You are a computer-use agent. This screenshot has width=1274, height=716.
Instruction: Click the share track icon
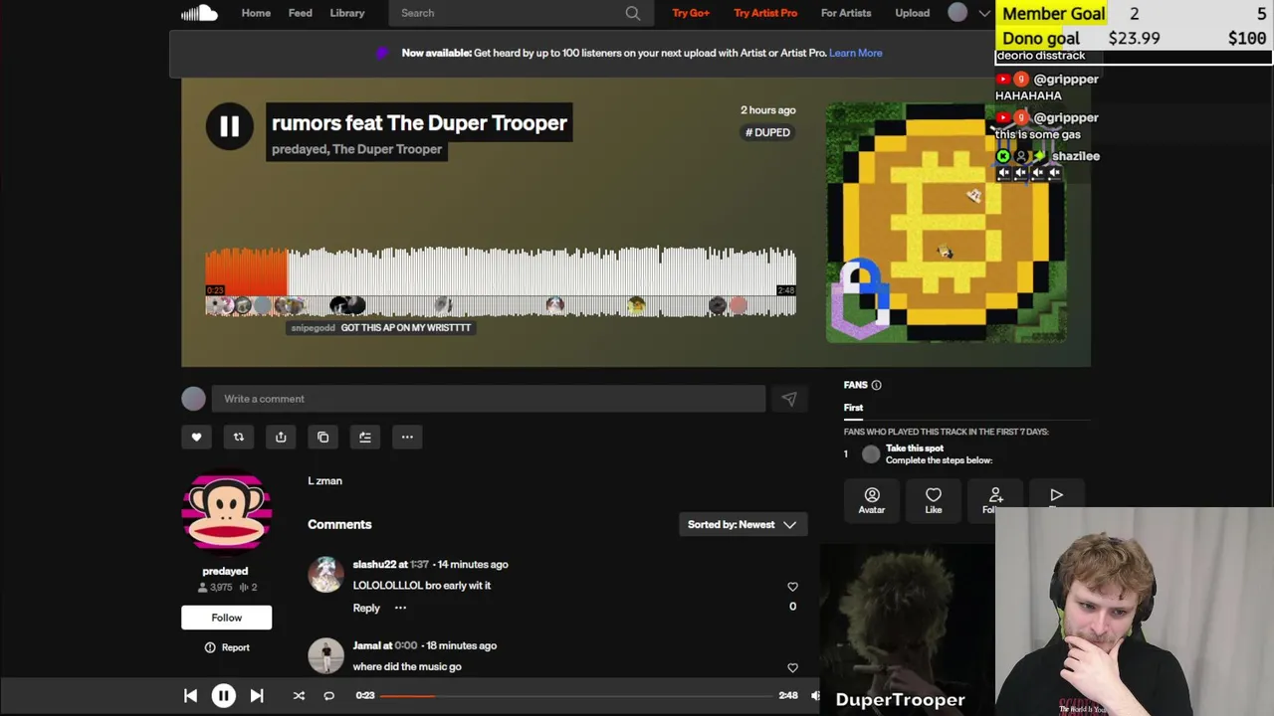[281, 437]
